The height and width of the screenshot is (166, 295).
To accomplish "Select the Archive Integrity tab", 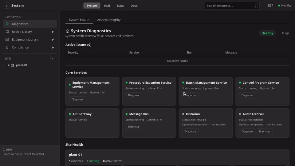I will point(109,20).
